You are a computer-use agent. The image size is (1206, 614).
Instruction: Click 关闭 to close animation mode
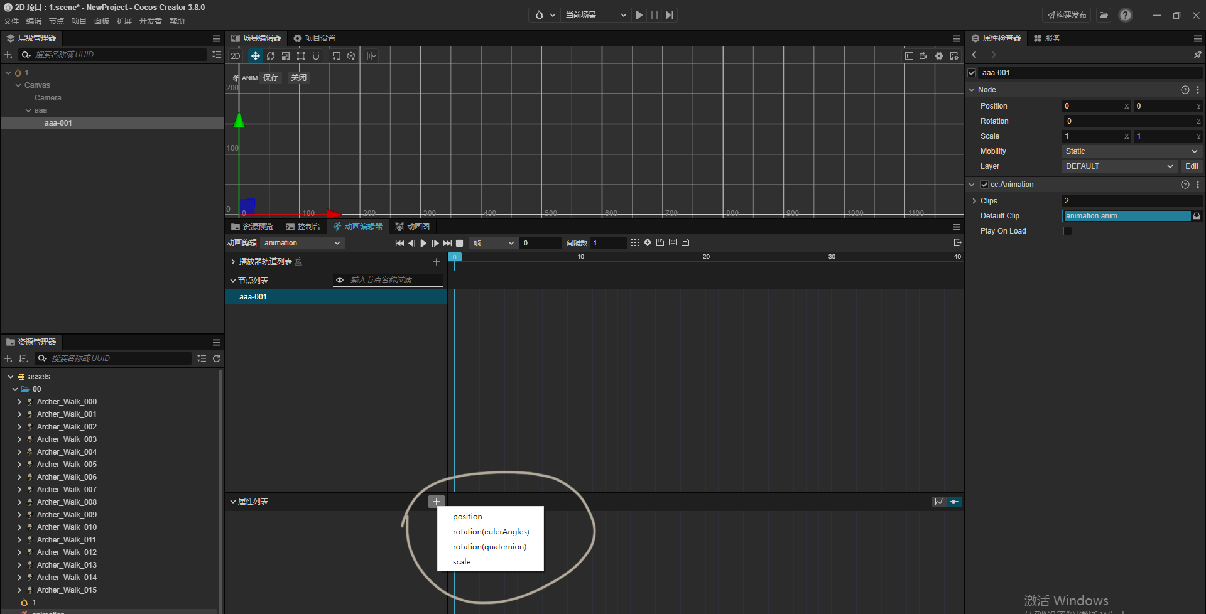tap(299, 78)
